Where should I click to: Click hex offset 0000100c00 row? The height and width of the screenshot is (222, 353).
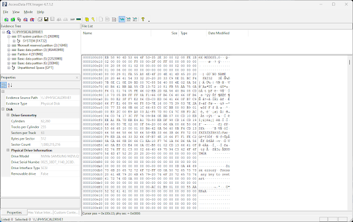156,57
